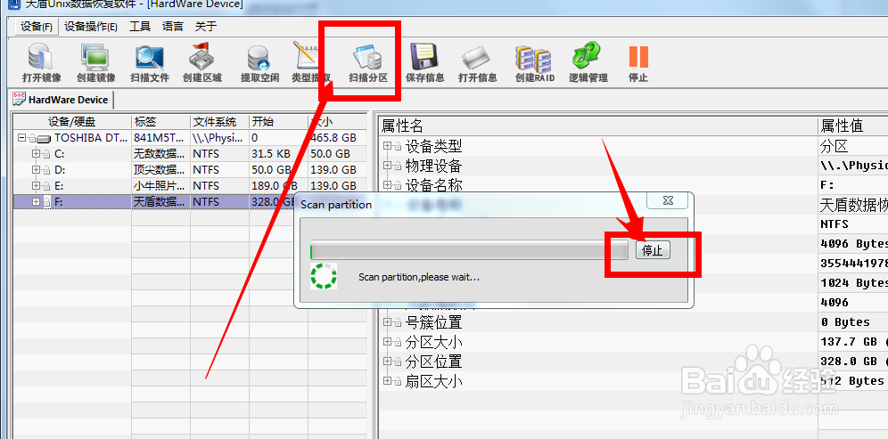Viewport: 888px width, 439px height.
Task: Expand the F: partition node
Action: 37,201
